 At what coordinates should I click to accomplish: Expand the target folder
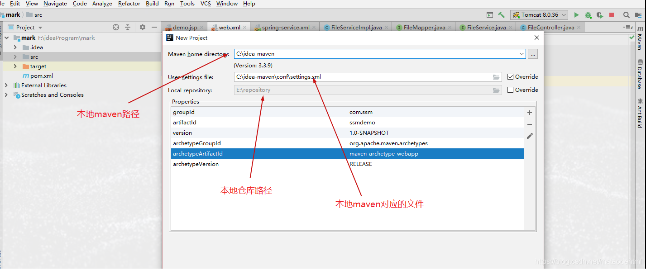(x=15, y=66)
